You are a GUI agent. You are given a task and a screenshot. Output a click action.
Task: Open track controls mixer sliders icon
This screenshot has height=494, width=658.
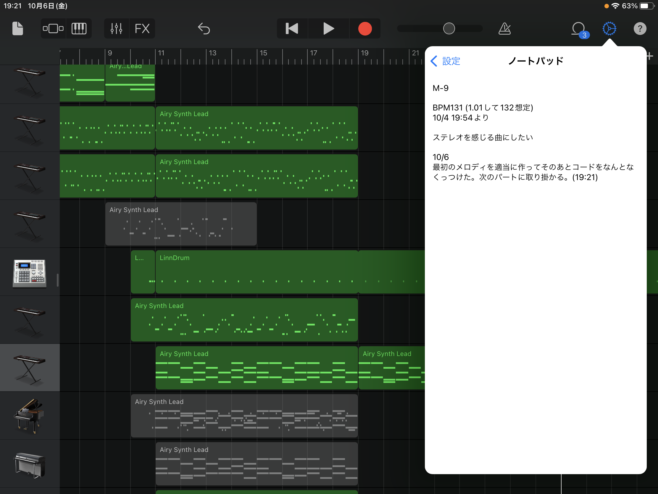(x=116, y=29)
